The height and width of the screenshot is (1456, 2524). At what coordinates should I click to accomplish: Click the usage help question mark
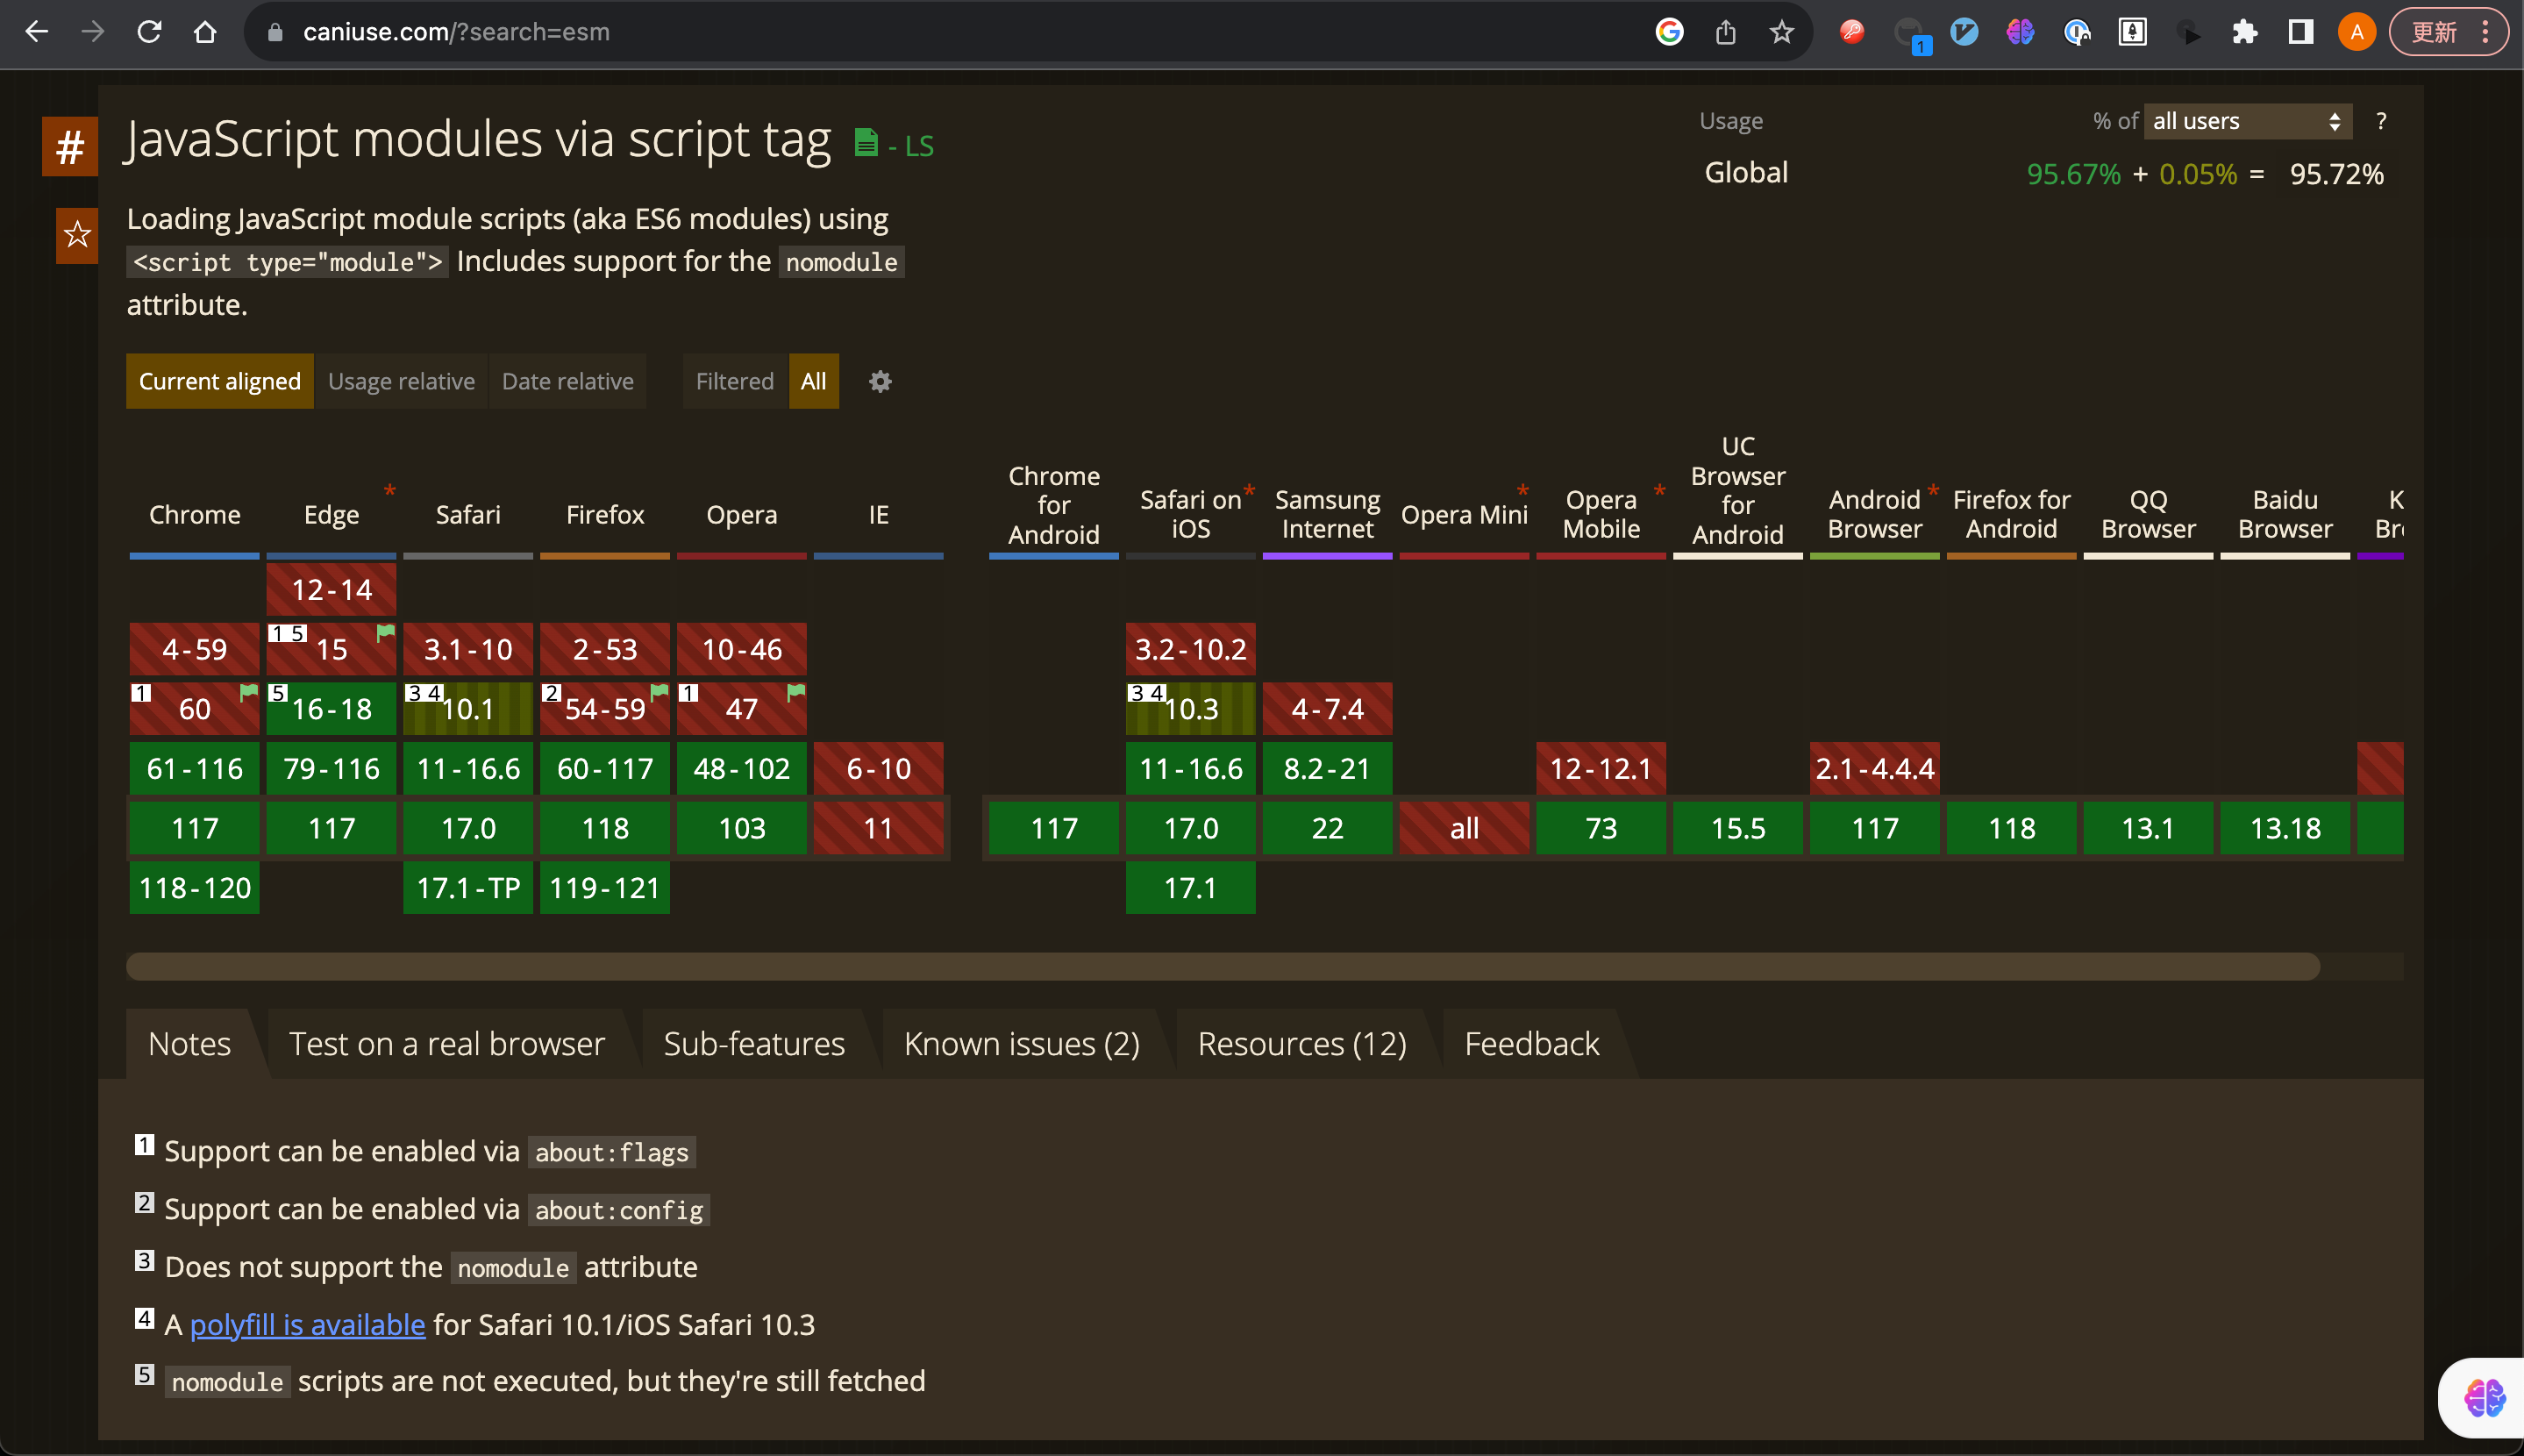point(2381,121)
